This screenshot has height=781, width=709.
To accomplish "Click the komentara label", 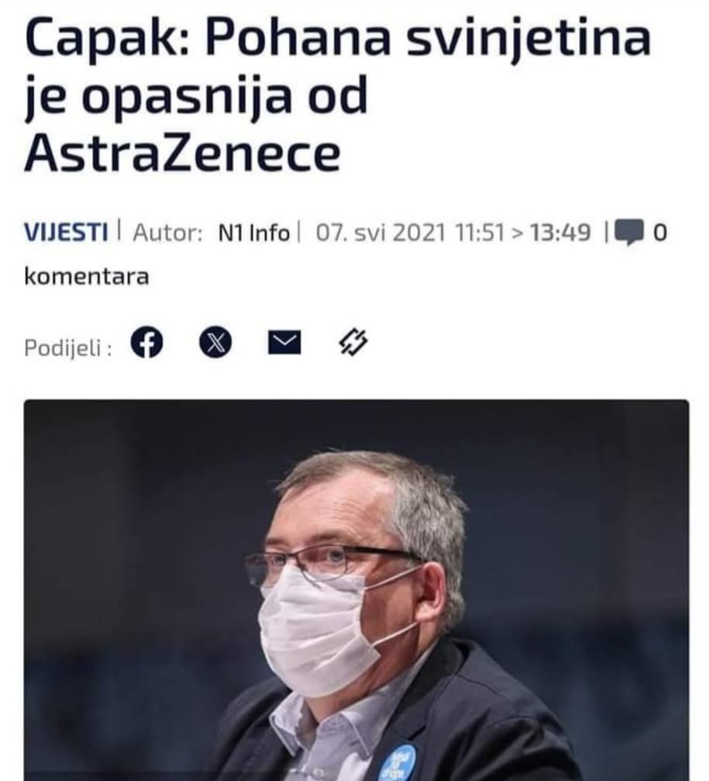I will coord(87,277).
